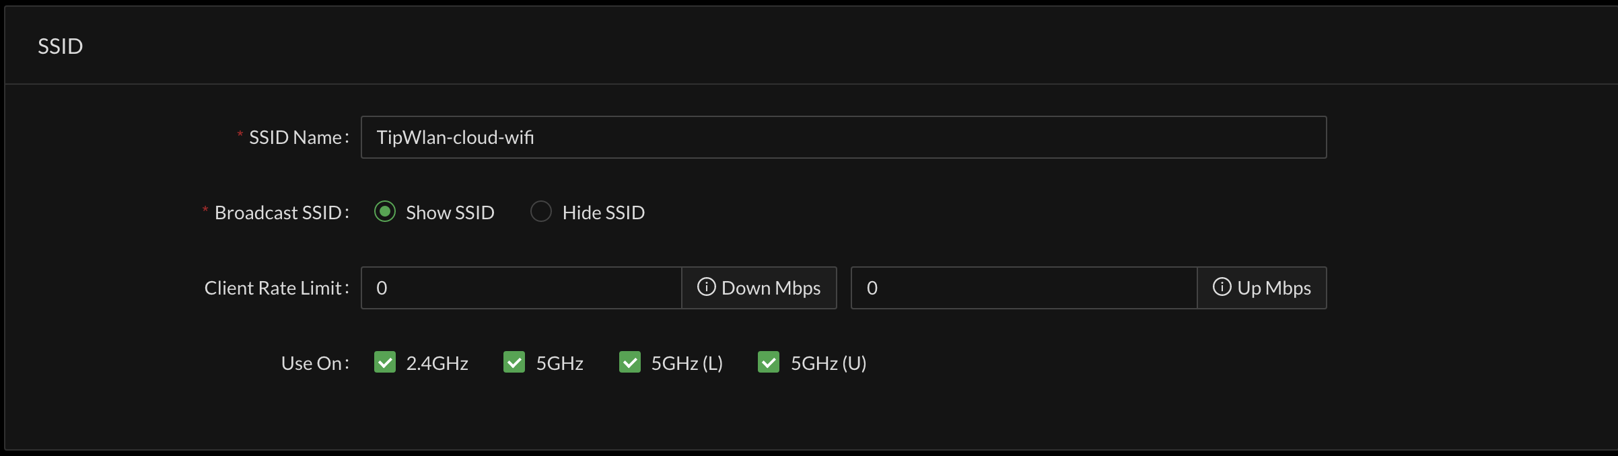
Task: Click the Down Mbps label box
Action: pyautogui.click(x=761, y=288)
